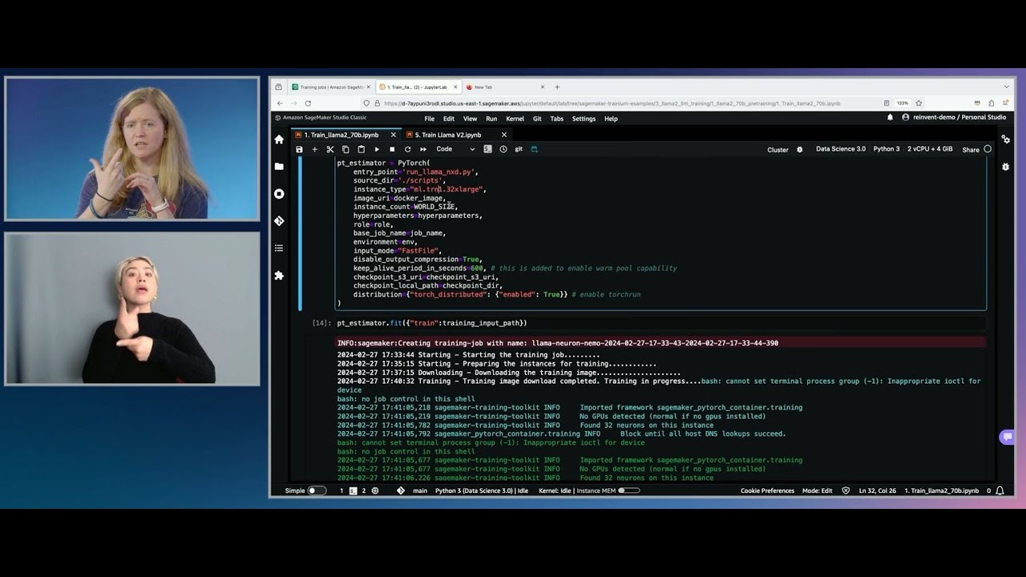Click the Share button
This screenshot has width=1026, height=577.
pos(971,149)
